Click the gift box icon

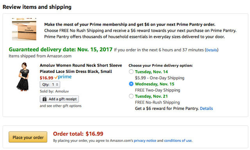[45, 99]
